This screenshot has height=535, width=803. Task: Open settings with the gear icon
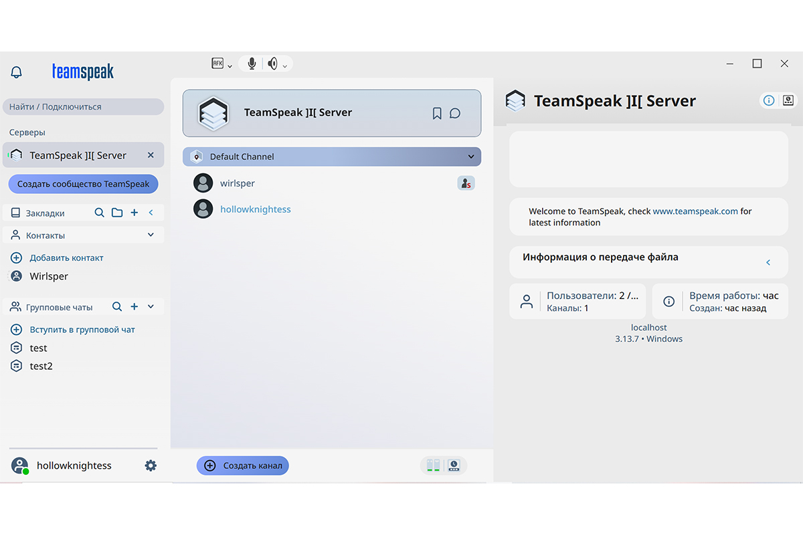(x=151, y=465)
